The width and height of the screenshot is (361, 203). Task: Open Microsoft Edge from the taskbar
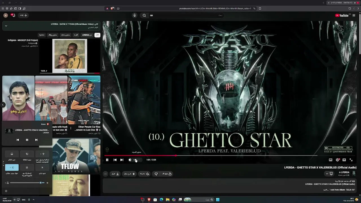click(x=161, y=200)
